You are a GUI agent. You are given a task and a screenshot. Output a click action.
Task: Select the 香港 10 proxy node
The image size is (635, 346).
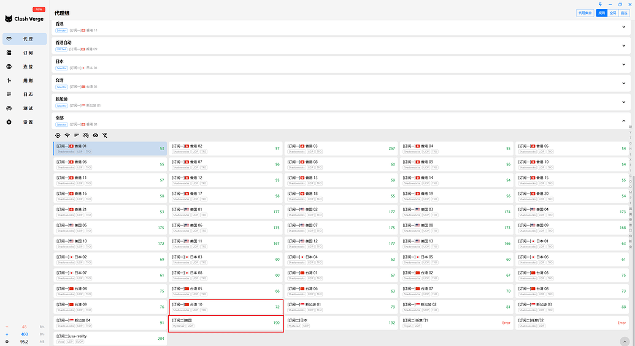pyautogui.click(x=572, y=164)
